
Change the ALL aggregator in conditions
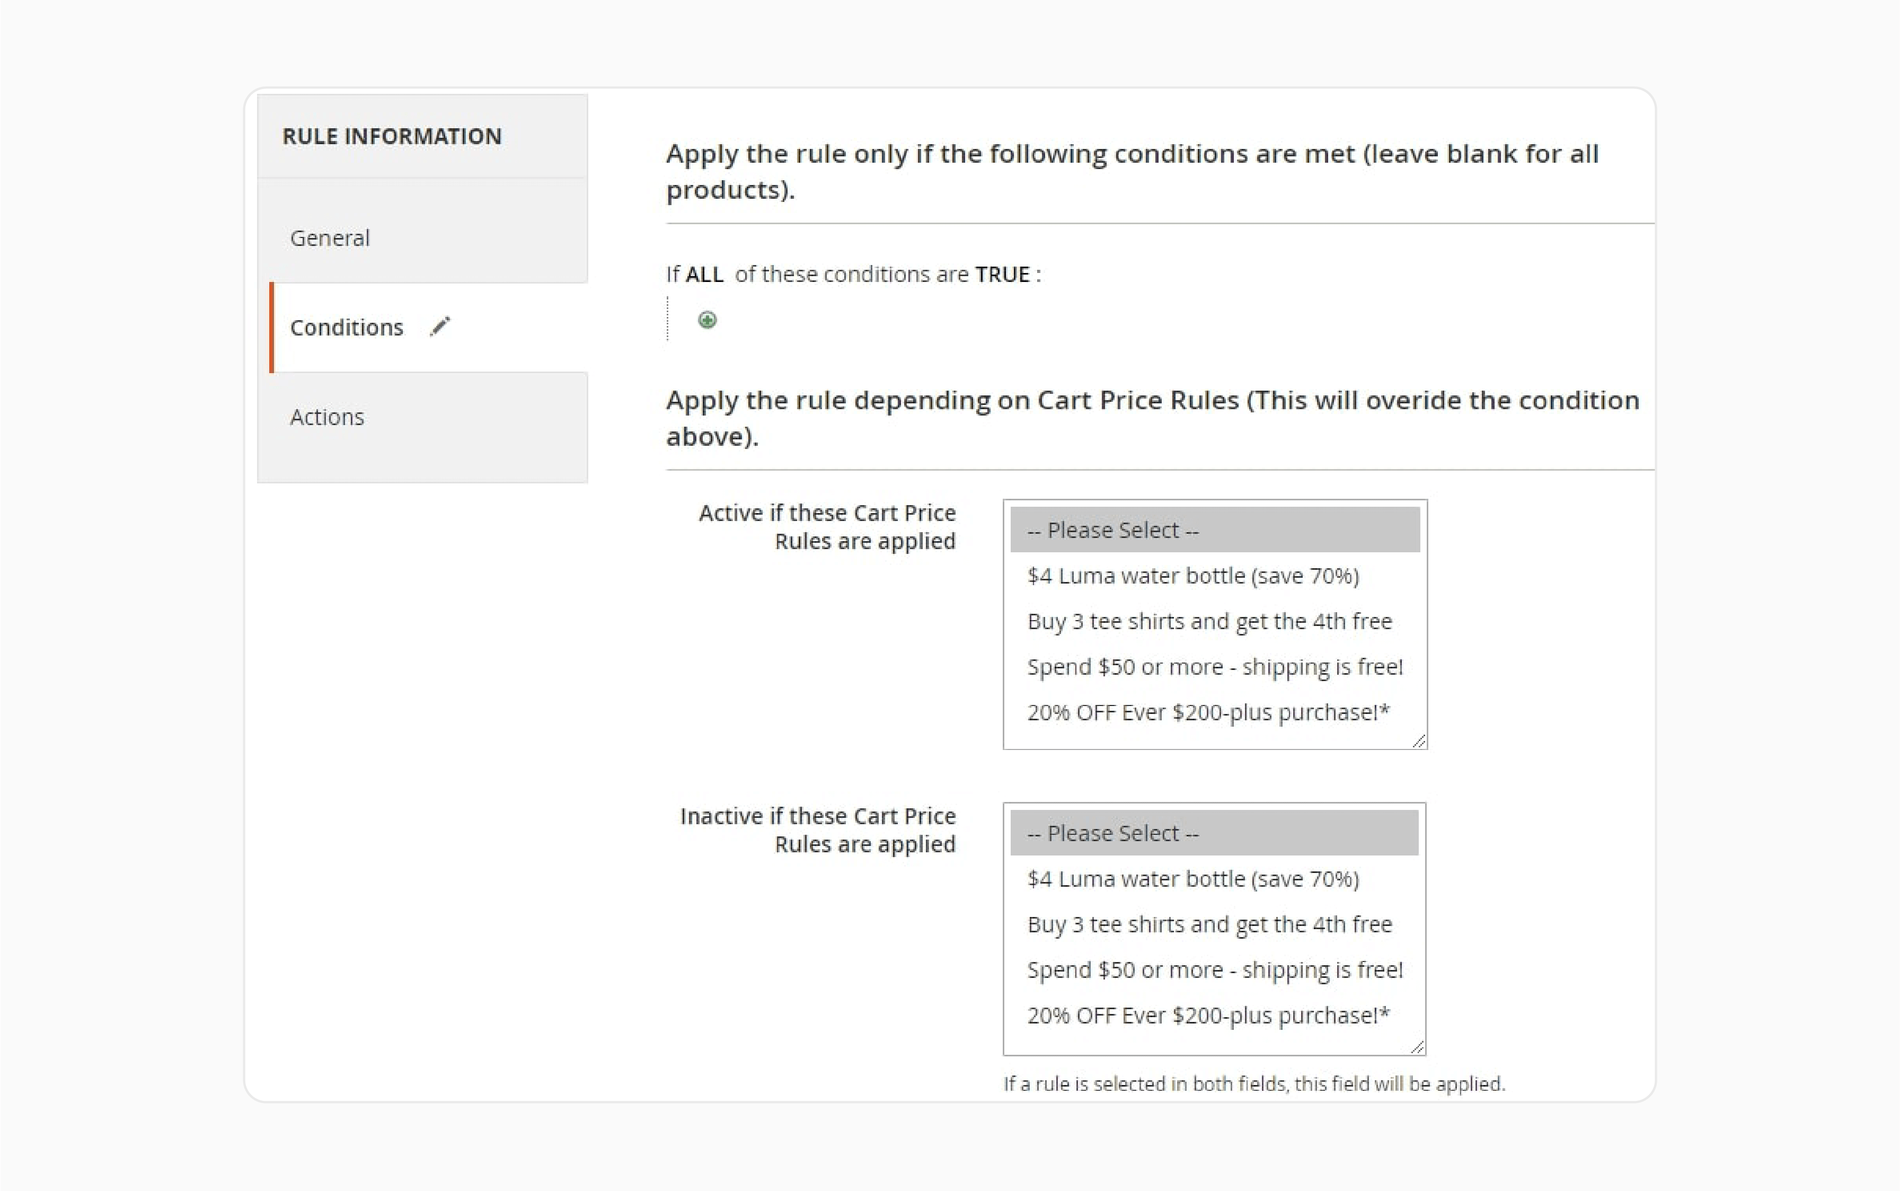[x=704, y=274]
